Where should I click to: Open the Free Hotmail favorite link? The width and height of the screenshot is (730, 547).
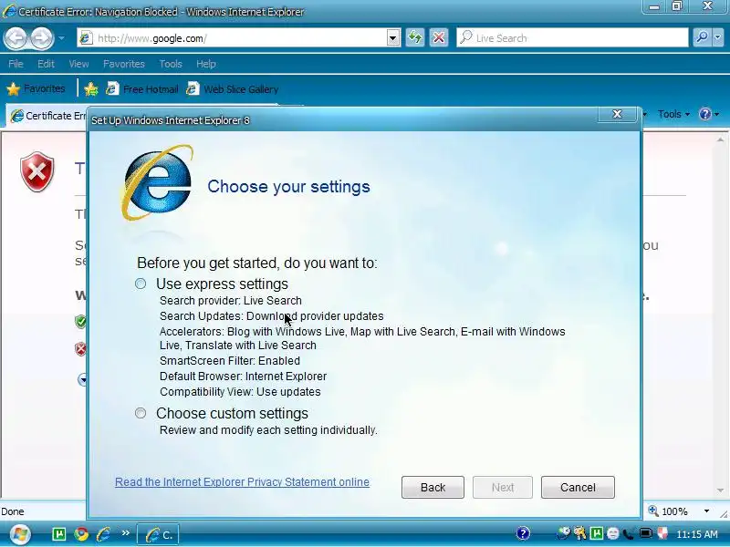pyautogui.click(x=142, y=88)
